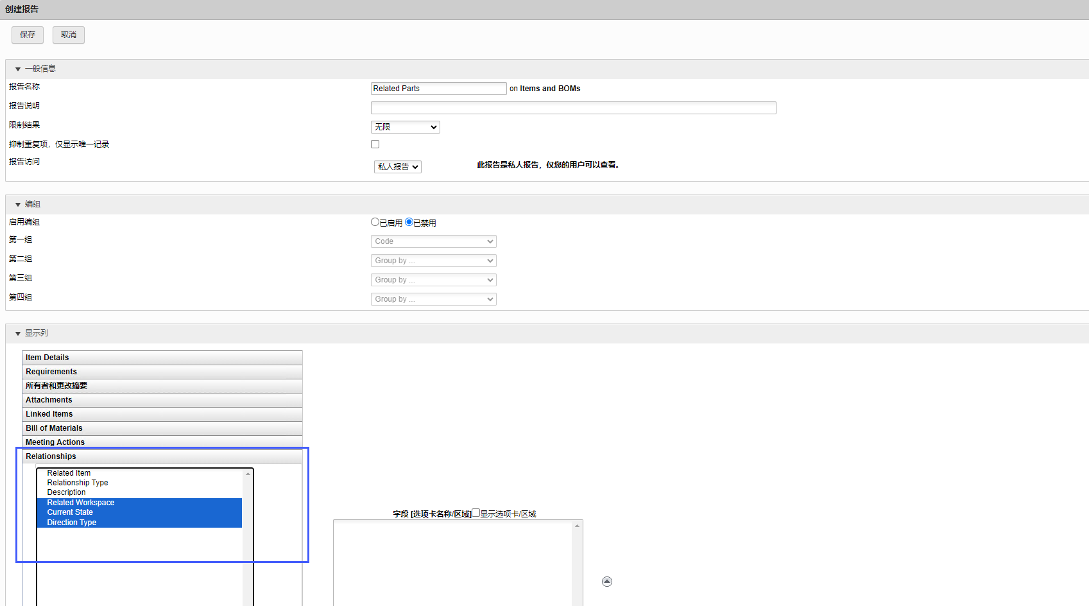Click the round move-up arrow icon
This screenshot has height=606, width=1089.
[607, 582]
